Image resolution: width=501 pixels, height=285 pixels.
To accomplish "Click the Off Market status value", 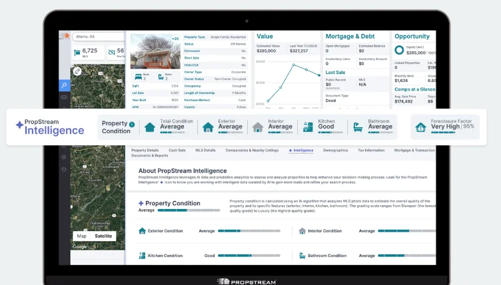I will [239, 44].
